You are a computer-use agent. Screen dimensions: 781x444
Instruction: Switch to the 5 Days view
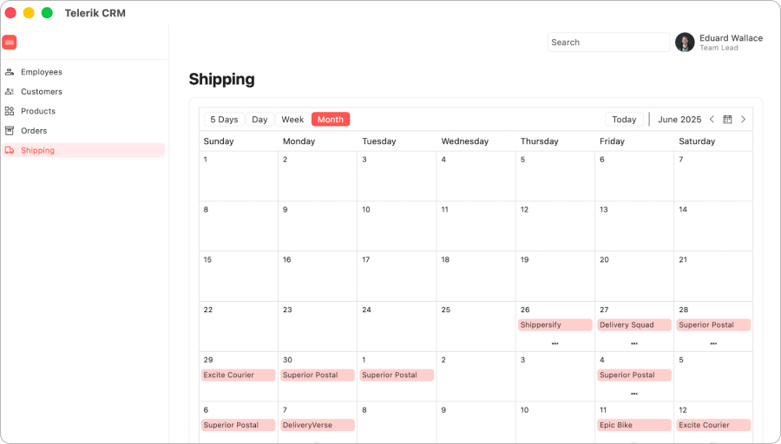pos(224,120)
